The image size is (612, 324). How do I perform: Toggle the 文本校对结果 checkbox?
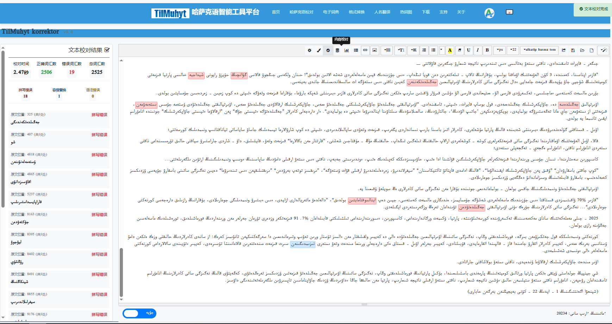point(107,50)
